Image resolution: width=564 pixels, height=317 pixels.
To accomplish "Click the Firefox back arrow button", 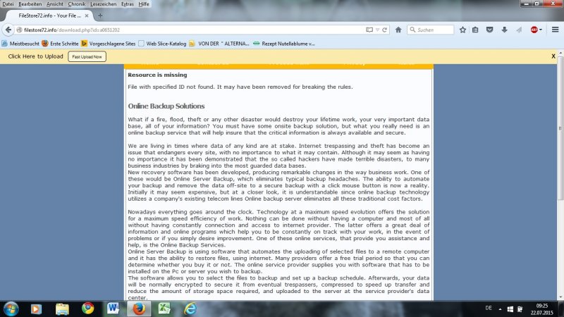I will click(x=8, y=30).
